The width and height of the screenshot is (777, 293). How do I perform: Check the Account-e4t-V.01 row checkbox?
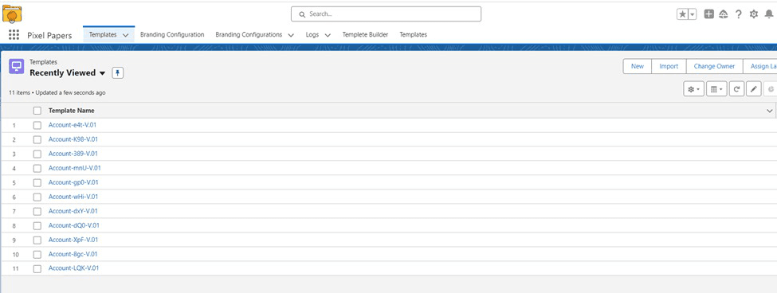[x=37, y=126]
